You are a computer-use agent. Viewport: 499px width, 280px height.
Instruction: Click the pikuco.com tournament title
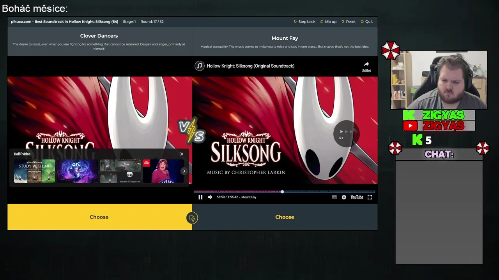tap(65, 22)
